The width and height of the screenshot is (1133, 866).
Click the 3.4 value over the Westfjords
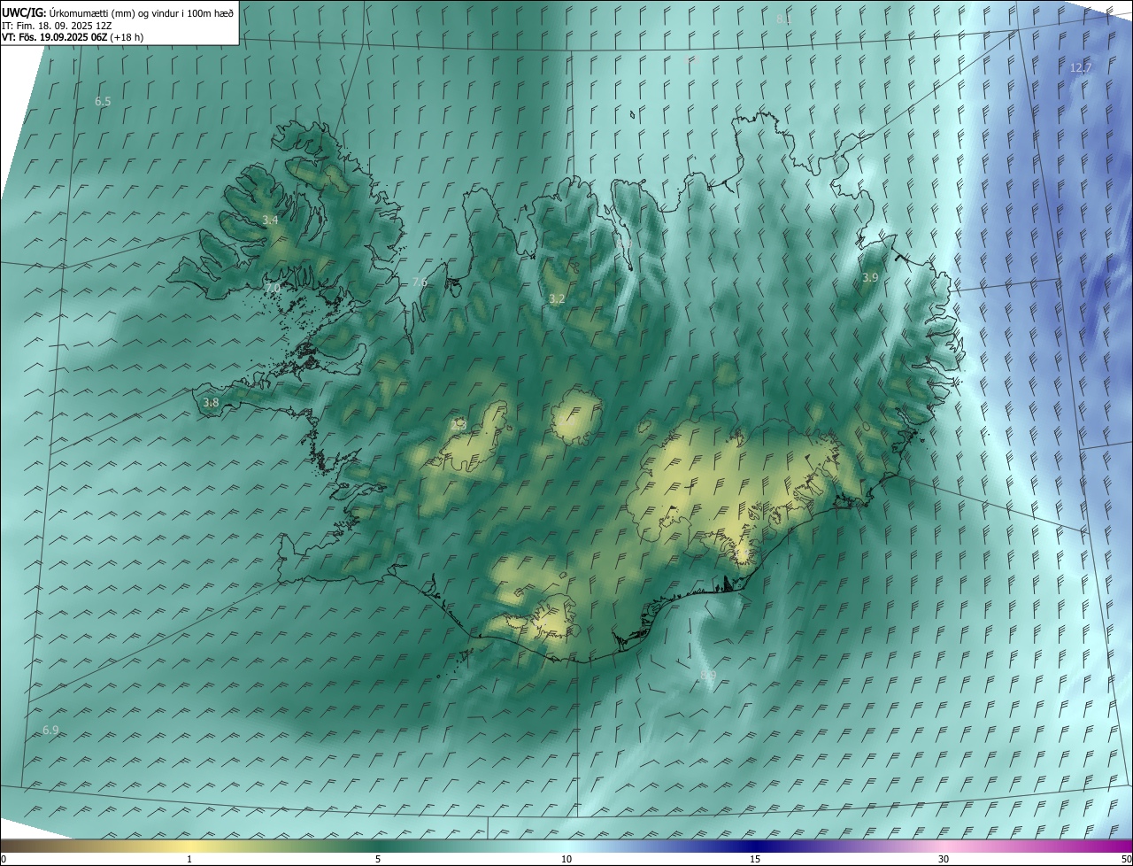click(x=270, y=220)
